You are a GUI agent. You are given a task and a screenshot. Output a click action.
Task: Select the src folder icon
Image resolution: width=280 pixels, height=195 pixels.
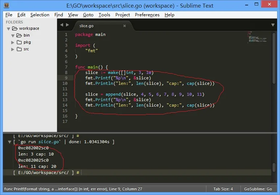coord(19,49)
